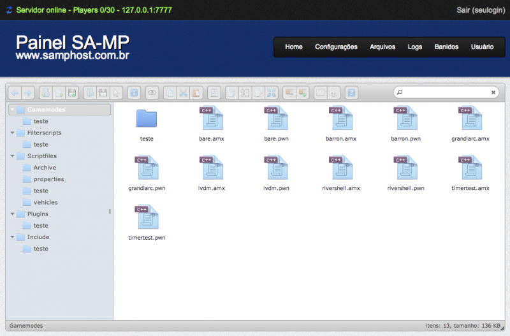510x336 pixels.
Task: Click the Sair (seulogin) logout link
Action: point(481,10)
